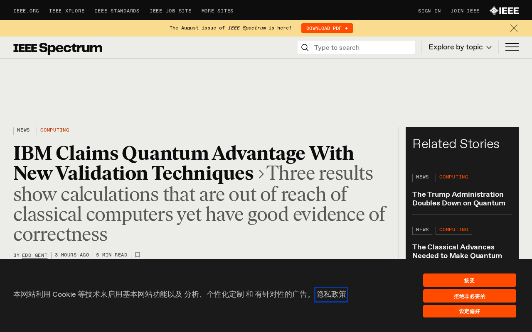The width and height of the screenshot is (532, 332).
Task: Open cookie preferences via 设定偏好
Action: [x=470, y=311]
